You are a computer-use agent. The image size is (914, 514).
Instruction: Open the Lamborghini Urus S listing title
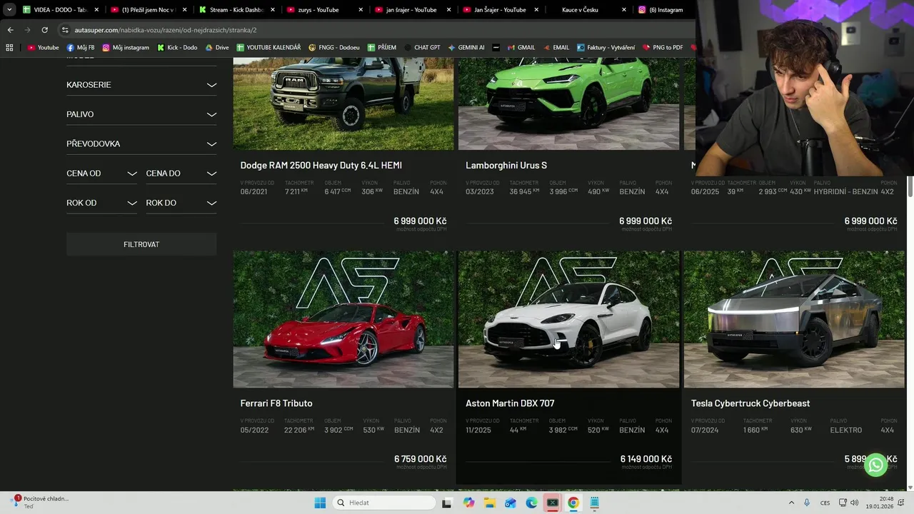coord(506,165)
